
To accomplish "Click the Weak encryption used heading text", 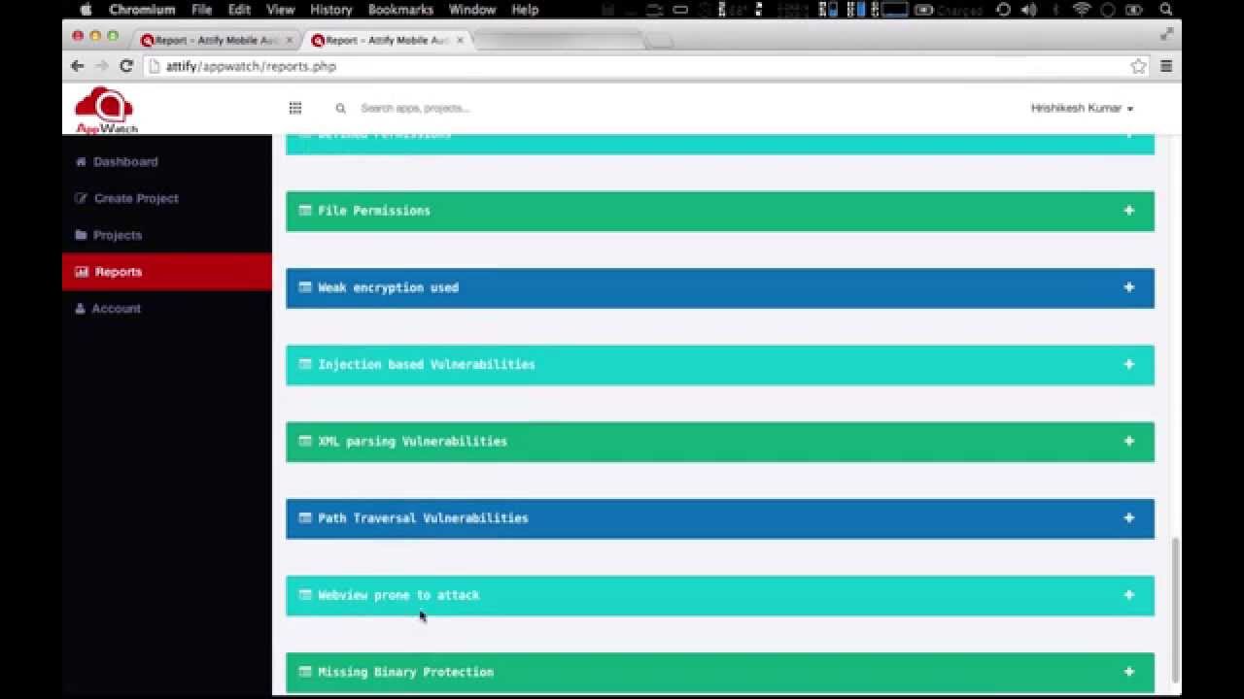I will click(x=388, y=287).
